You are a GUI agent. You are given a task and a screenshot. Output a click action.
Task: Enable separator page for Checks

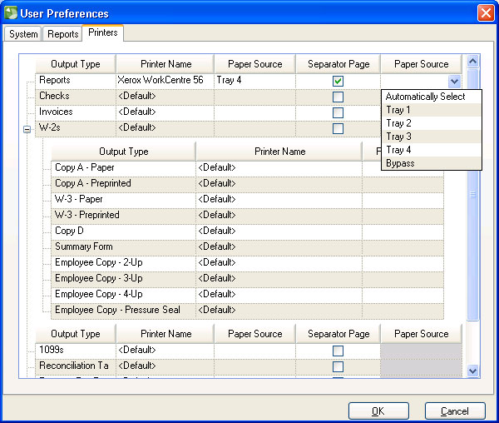[x=338, y=97]
